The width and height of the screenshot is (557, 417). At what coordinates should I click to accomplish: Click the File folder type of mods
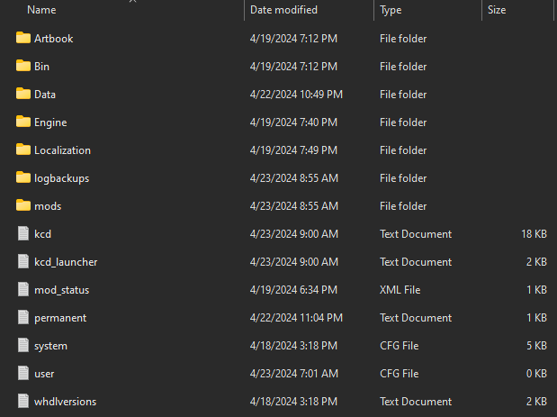pos(403,206)
